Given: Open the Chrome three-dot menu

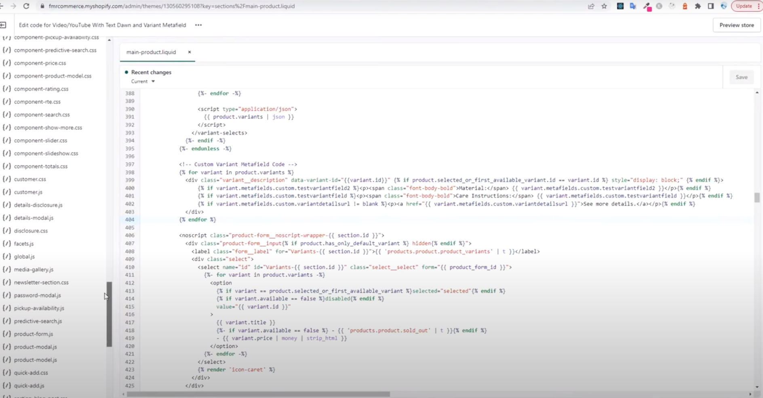Looking at the screenshot, I should 759,6.
